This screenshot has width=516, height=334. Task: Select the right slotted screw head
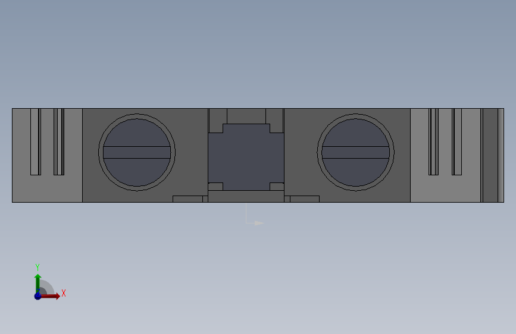coord(356,153)
